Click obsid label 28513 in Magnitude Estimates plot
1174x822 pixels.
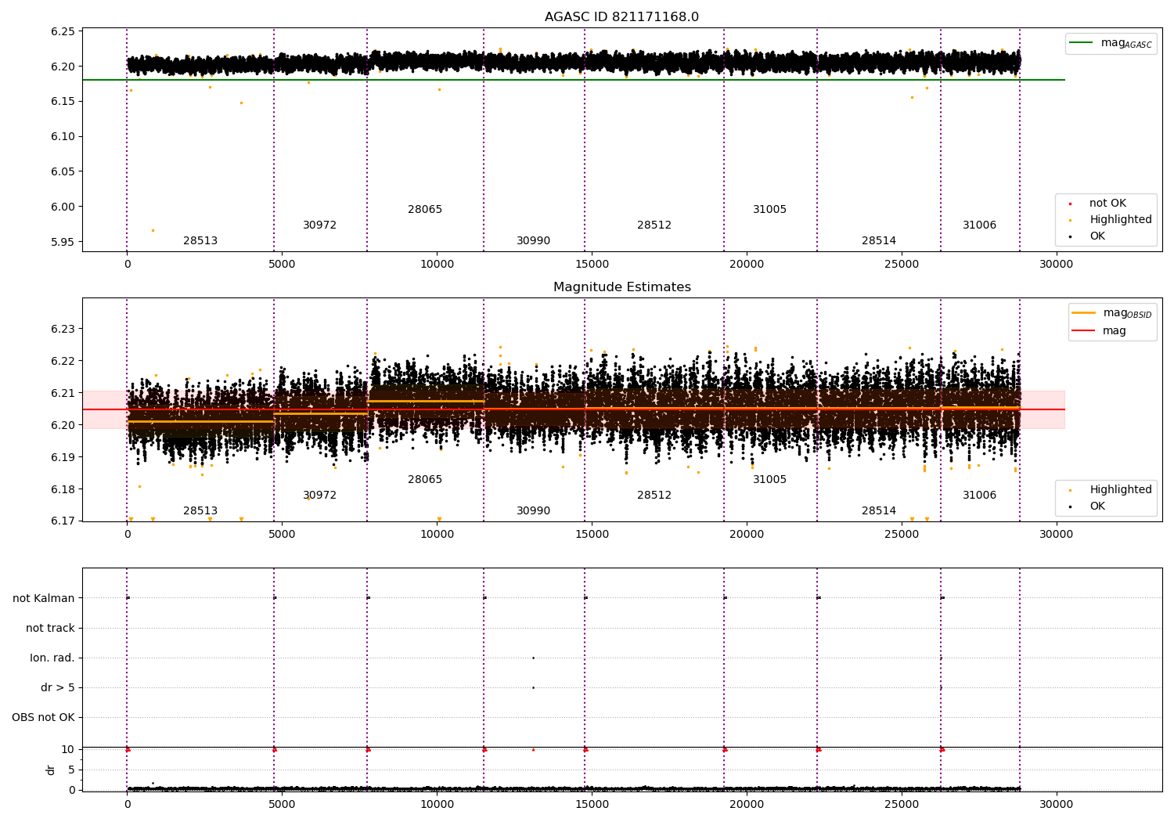click(200, 511)
